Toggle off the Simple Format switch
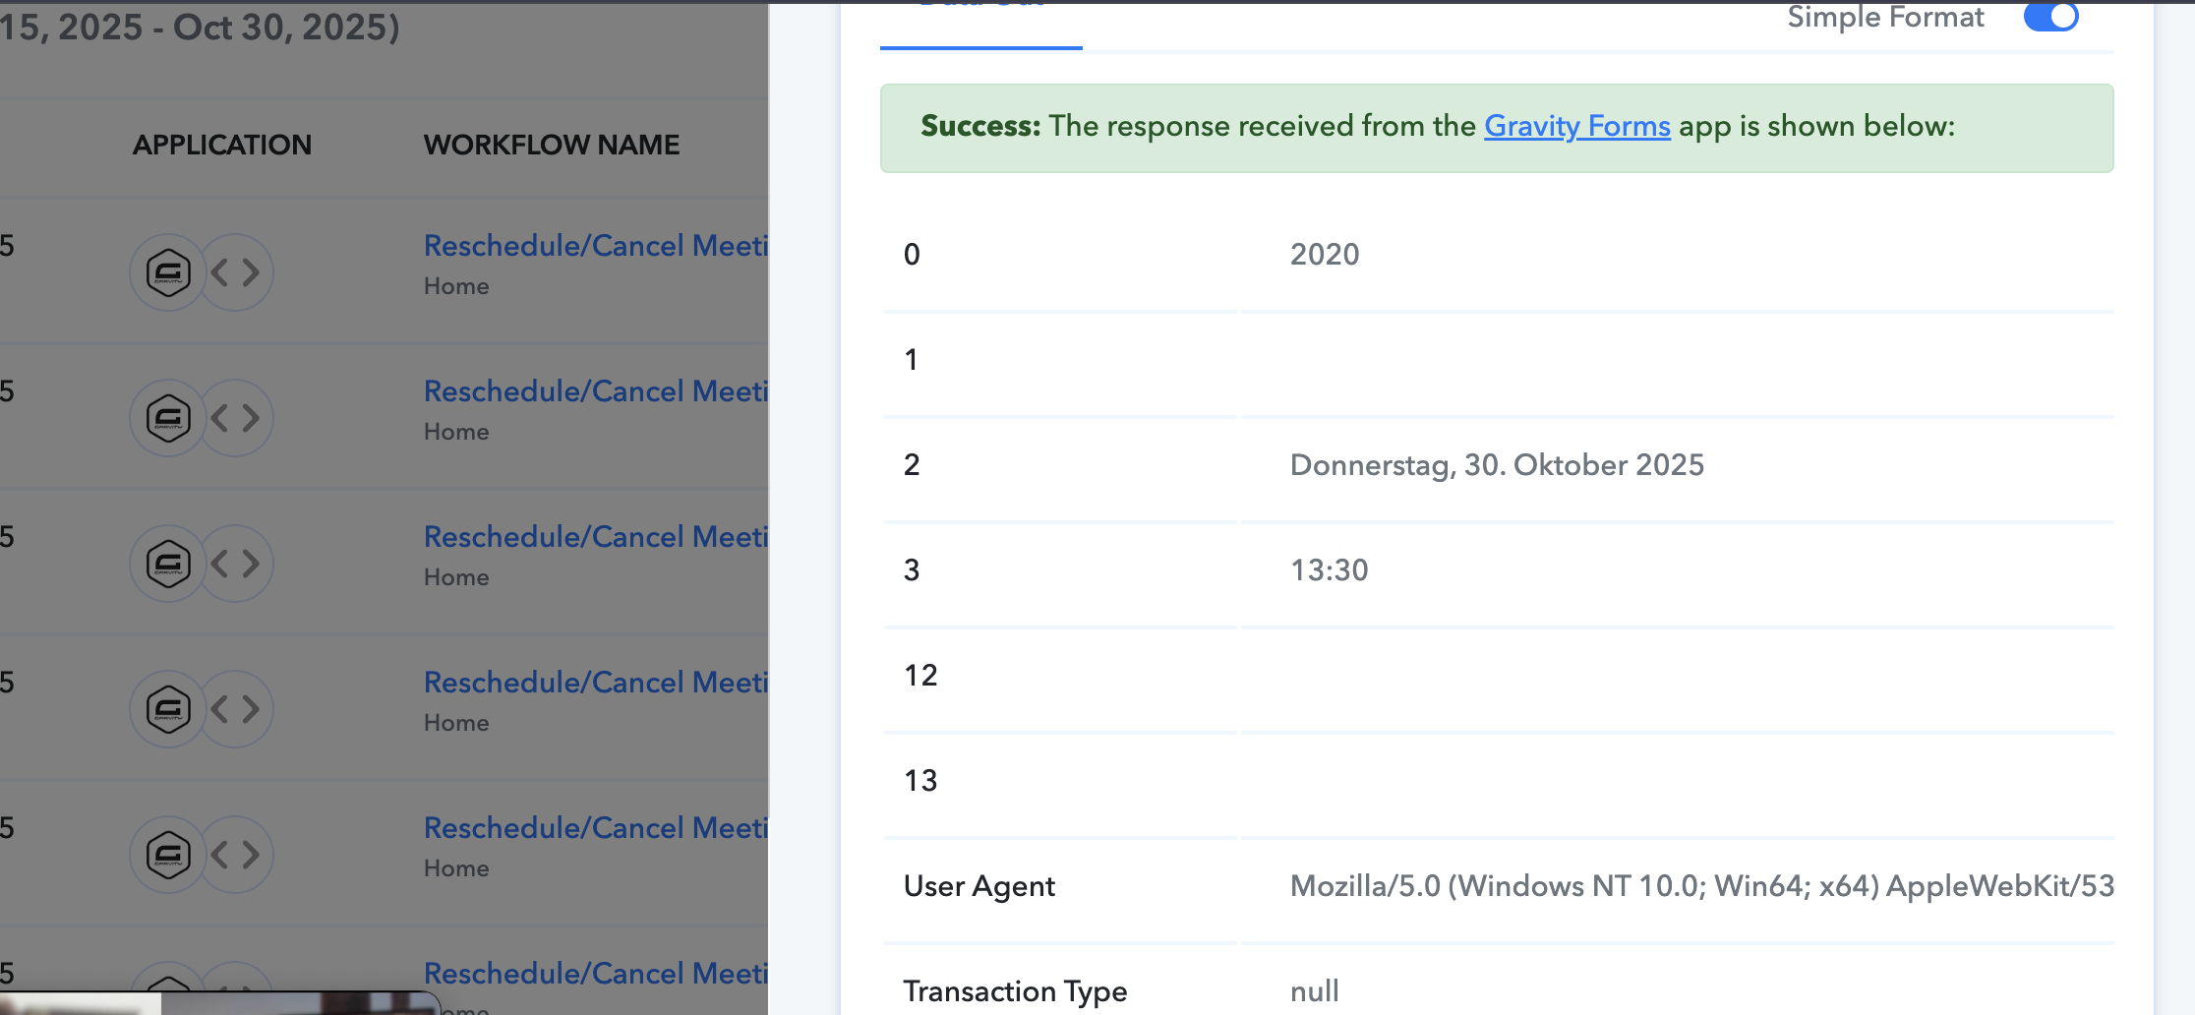The width and height of the screenshot is (2195, 1015). (x=2050, y=17)
